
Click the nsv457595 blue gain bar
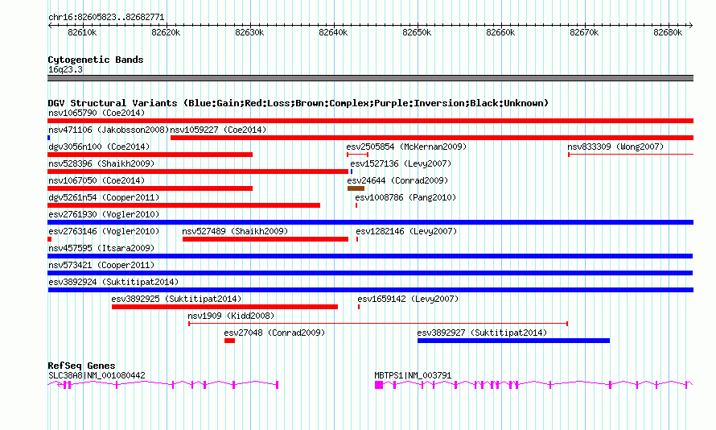coord(370,256)
